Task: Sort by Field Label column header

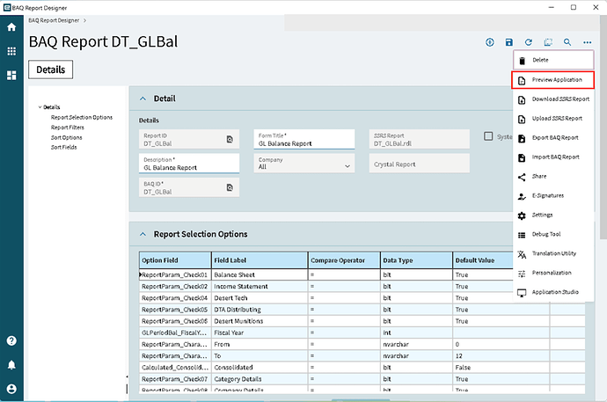Action: [x=260, y=260]
